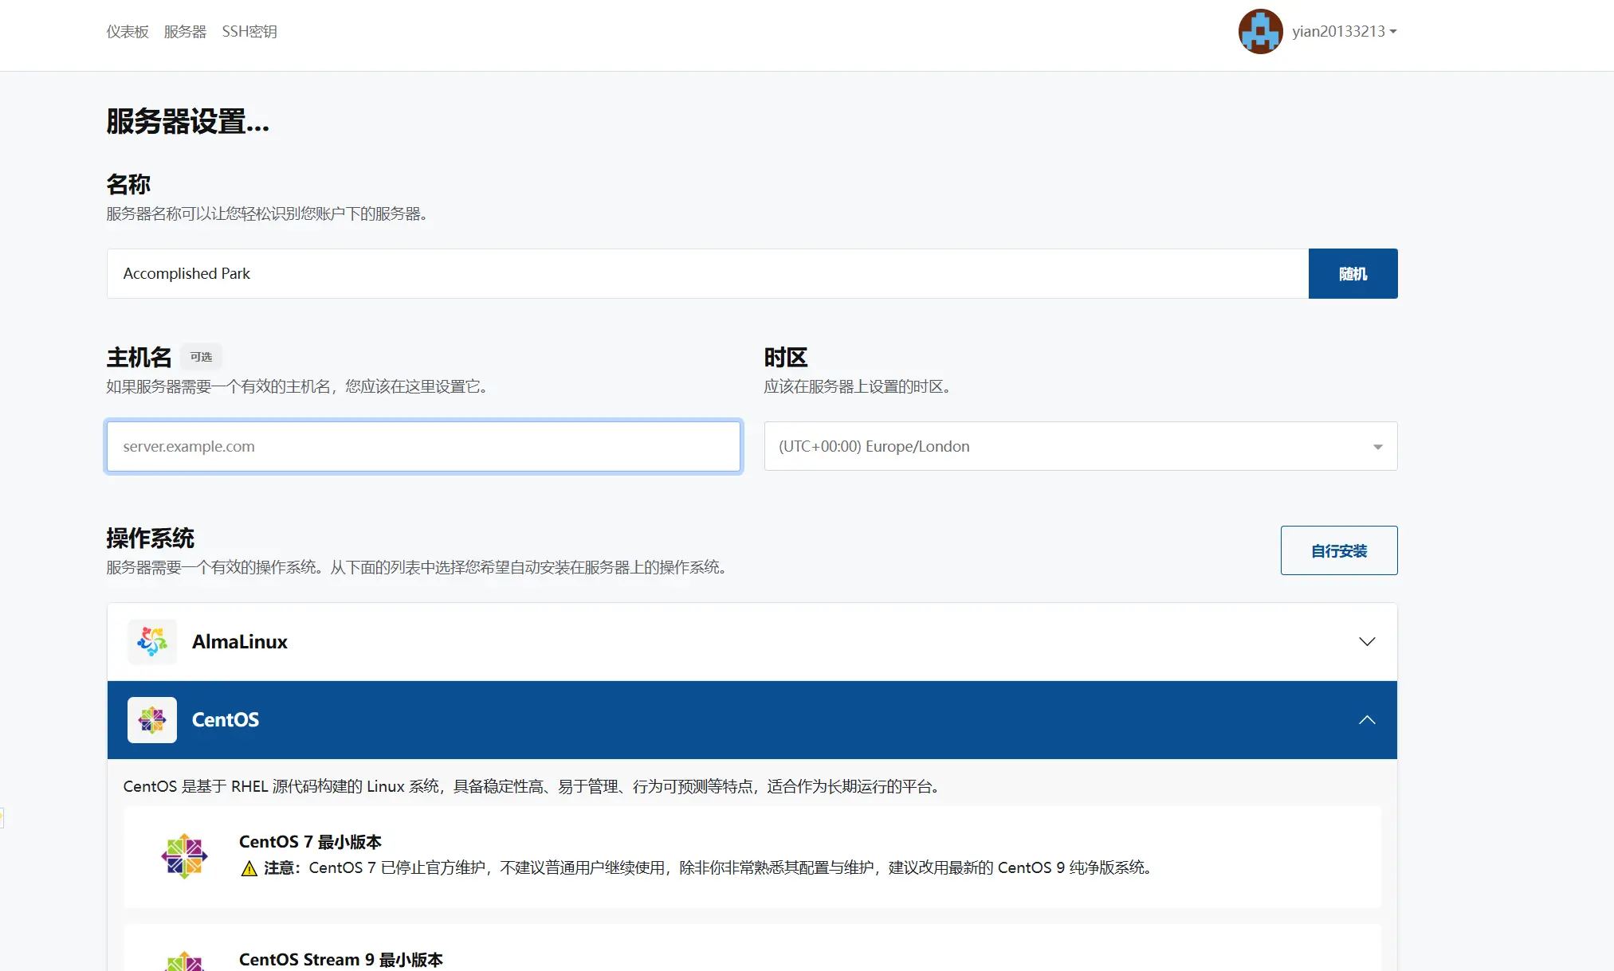Viewport: 1614px width, 971px height.
Task: Select CentOS 7 最小版本 option
Action: (x=752, y=857)
